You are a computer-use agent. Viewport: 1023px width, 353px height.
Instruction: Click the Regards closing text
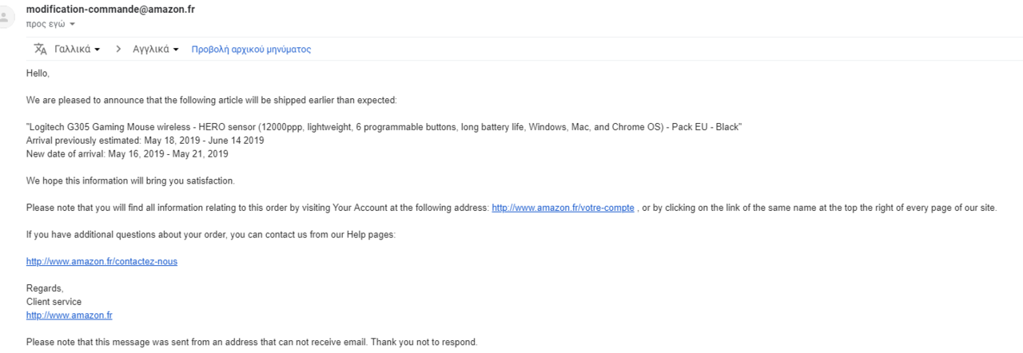(x=45, y=288)
